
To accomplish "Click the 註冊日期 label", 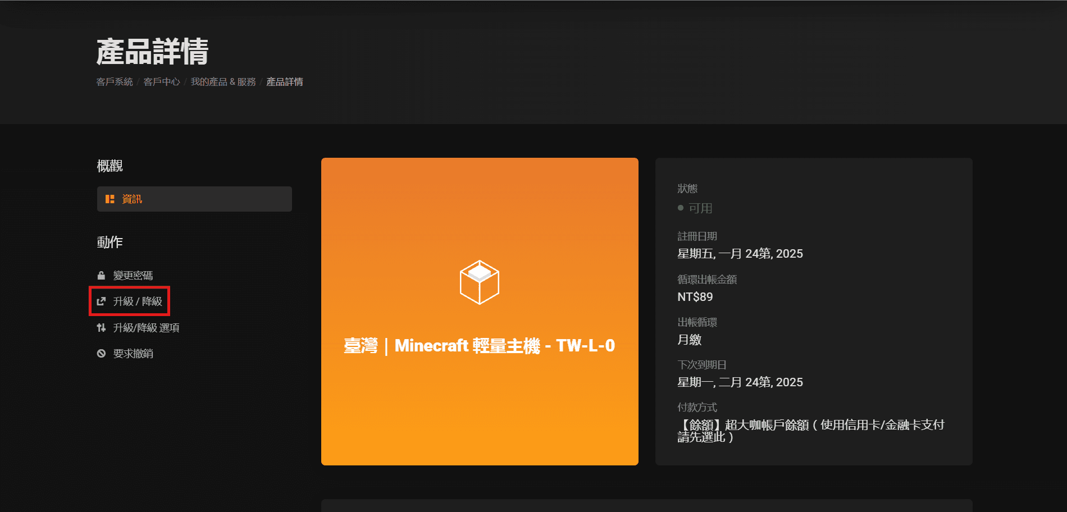I will pyautogui.click(x=697, y=236).
